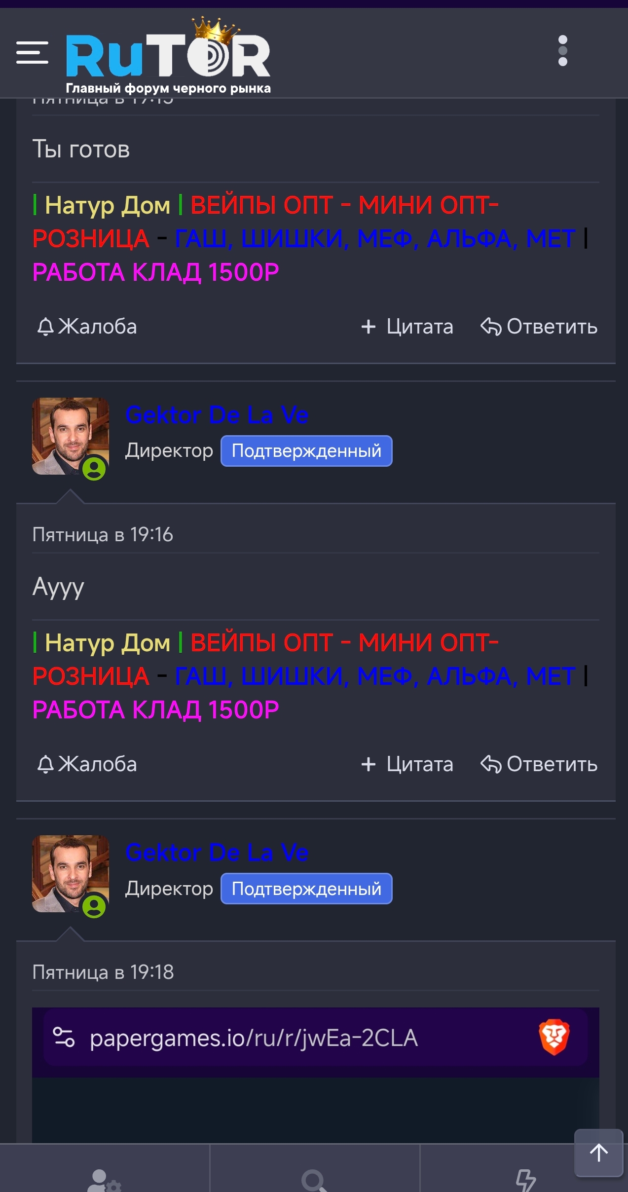Image resolution: width=628 pixels, height=1192 pixels.
Task: Quote the 'Ayyy' post with Цитата
Action: [x=407, y=764]
